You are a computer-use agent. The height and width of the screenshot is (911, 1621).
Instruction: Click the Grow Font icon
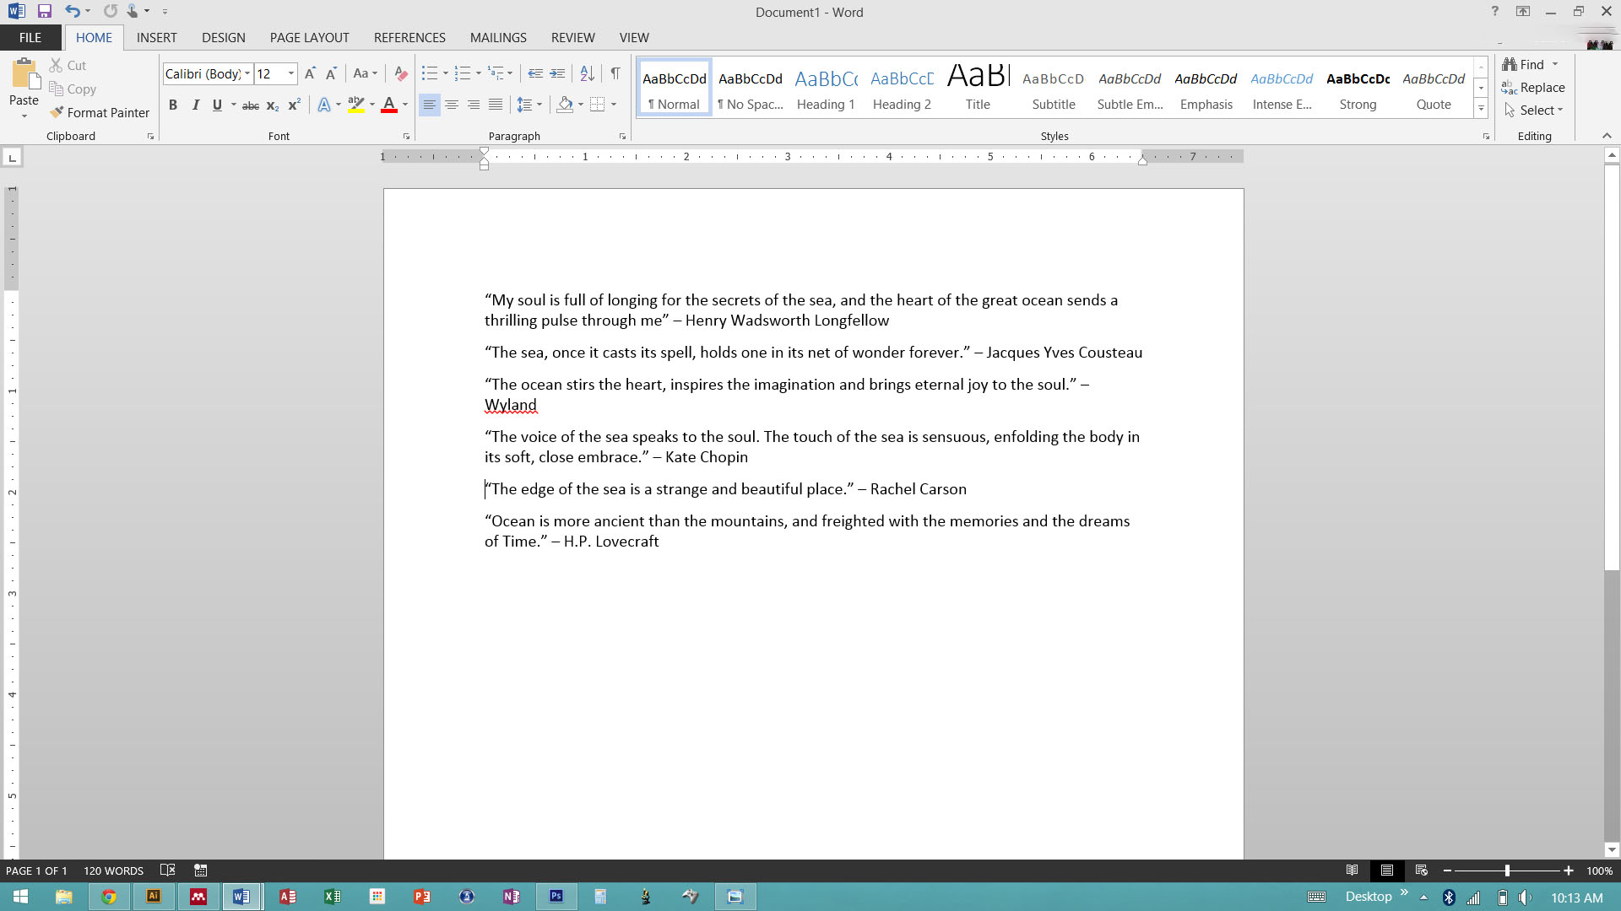point(310,73)
